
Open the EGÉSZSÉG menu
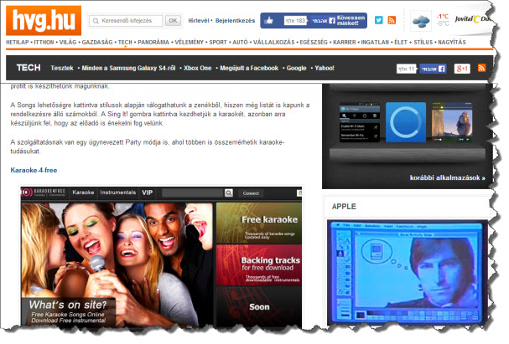(x=314, y=42)
